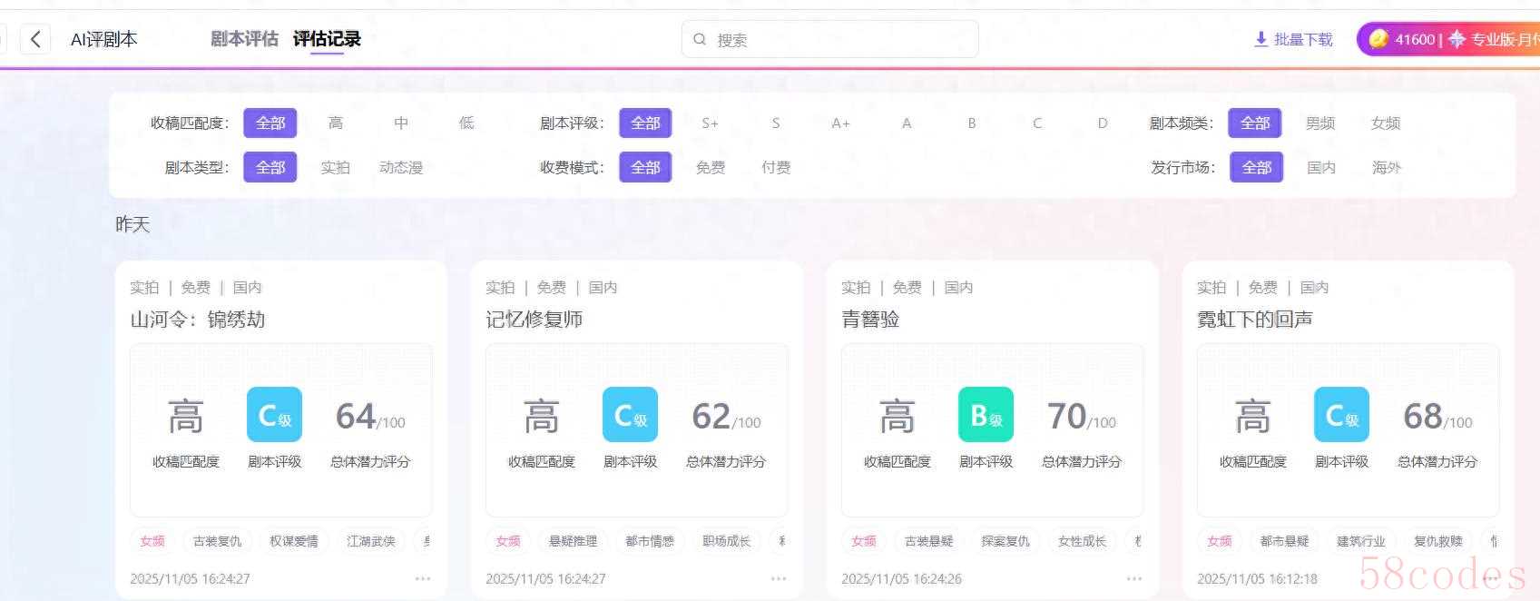Select 女频 under 剧本频类 filter

(x=1385, y=123)
